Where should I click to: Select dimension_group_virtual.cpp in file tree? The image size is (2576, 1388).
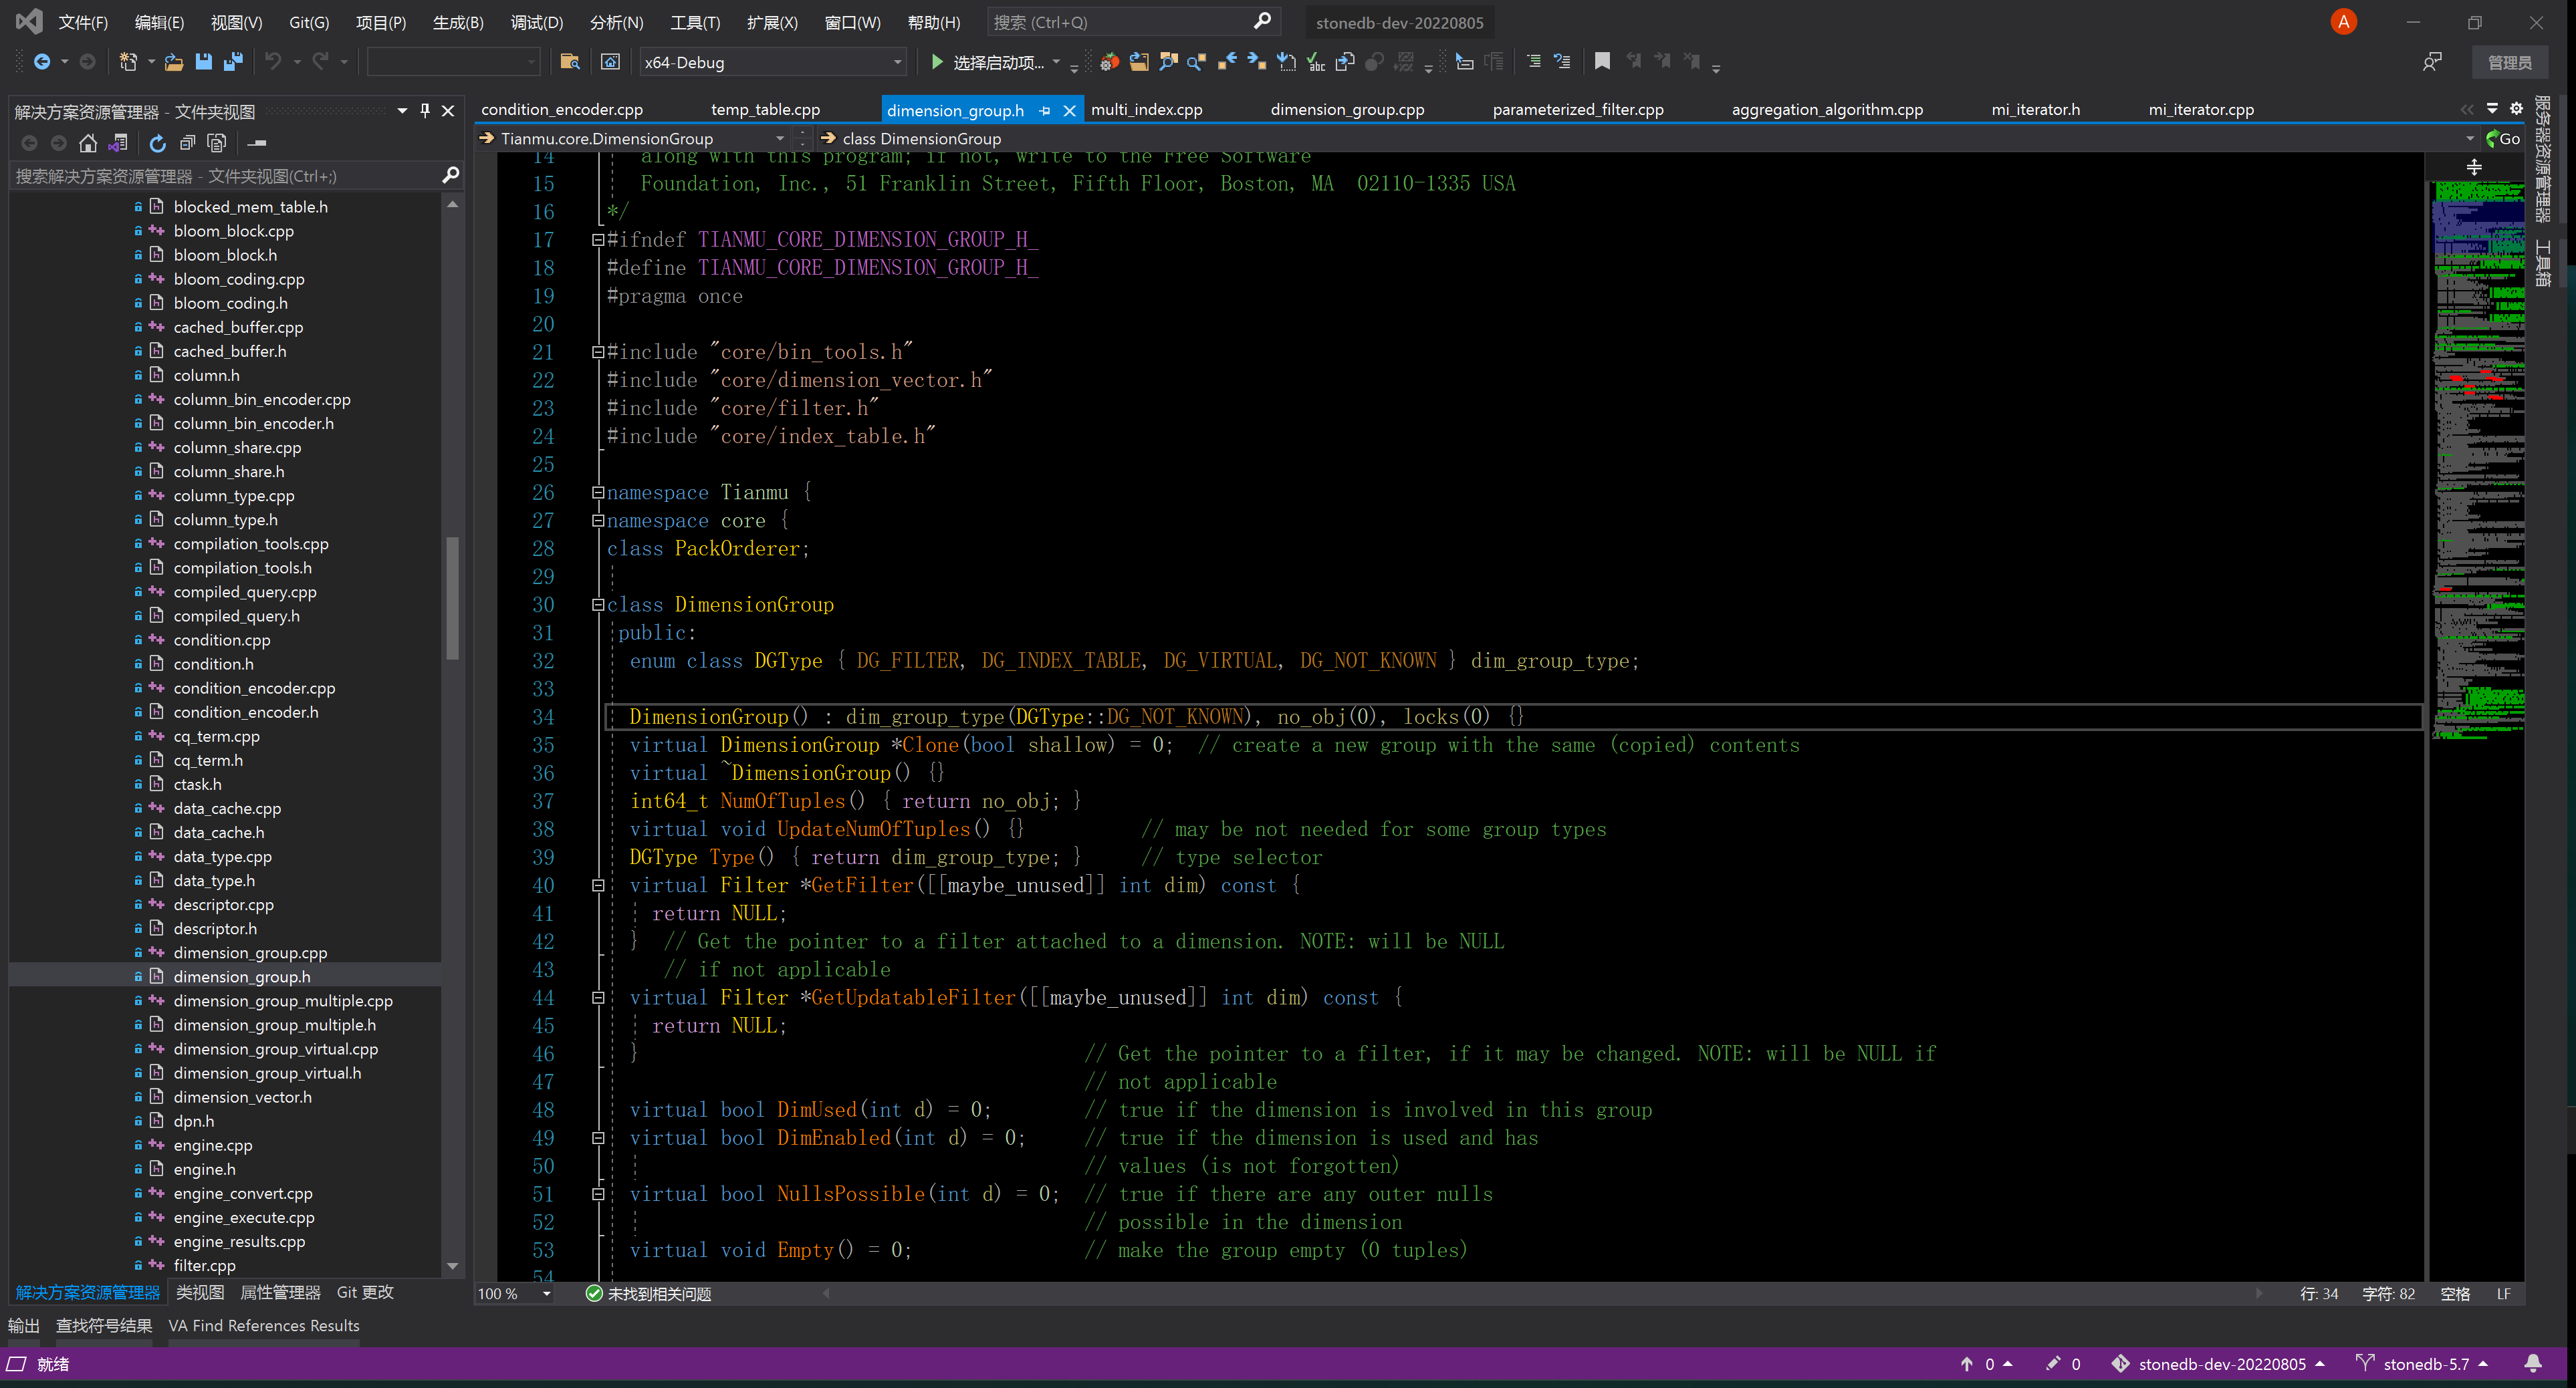point(276,1049)
